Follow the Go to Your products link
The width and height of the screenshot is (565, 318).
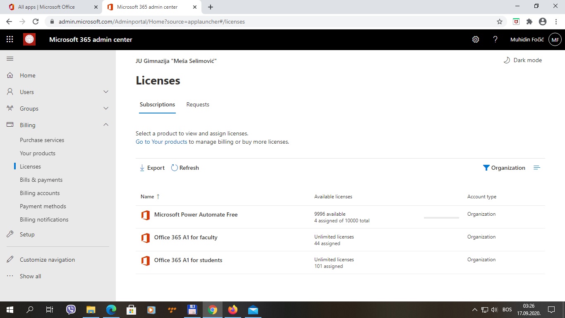(x=161, y=142)
